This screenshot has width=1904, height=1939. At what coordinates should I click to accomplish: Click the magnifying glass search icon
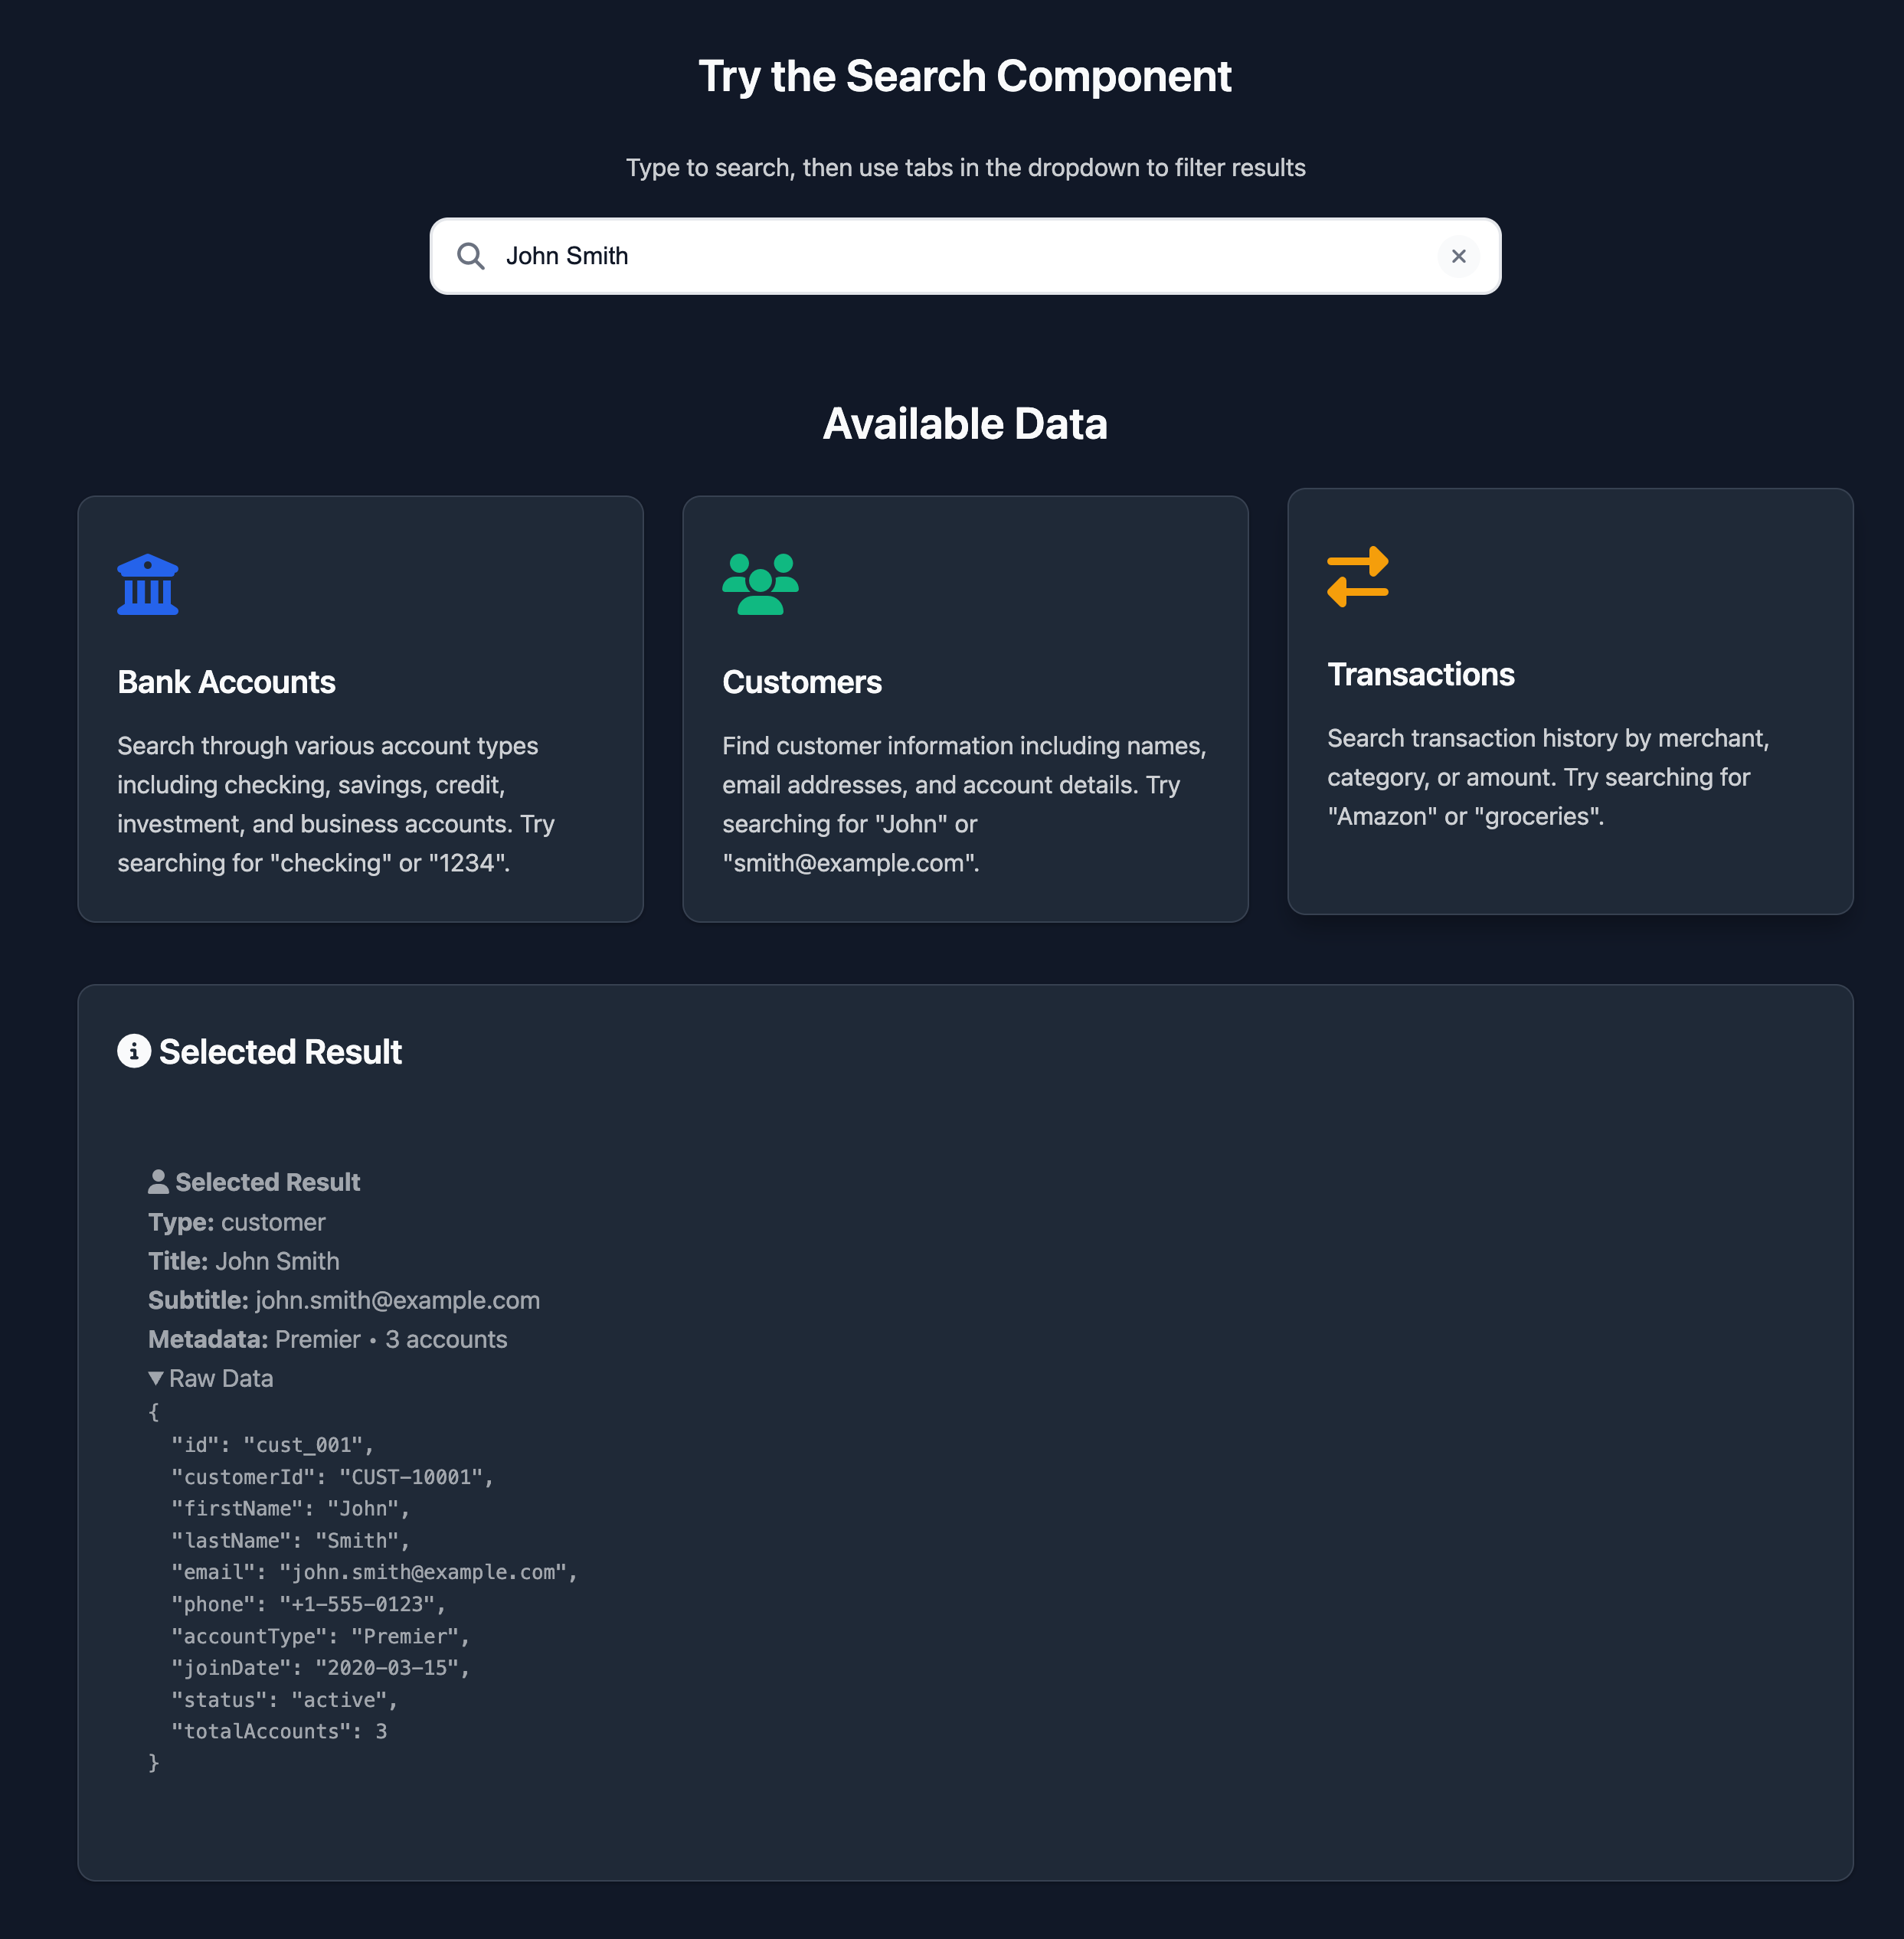[x=470, y=256]
